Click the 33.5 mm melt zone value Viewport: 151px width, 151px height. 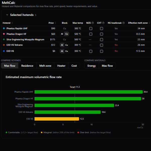click(x=140, y=34)
